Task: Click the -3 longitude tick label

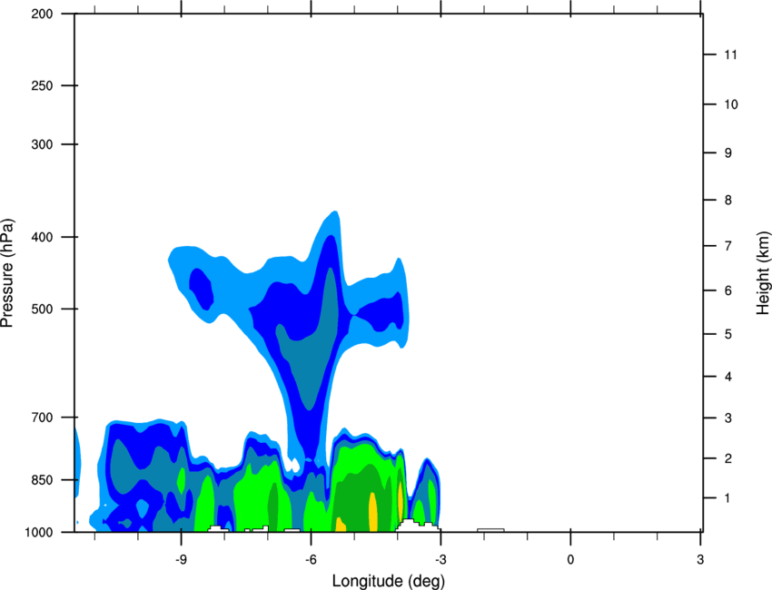Action: pos(440,560)
